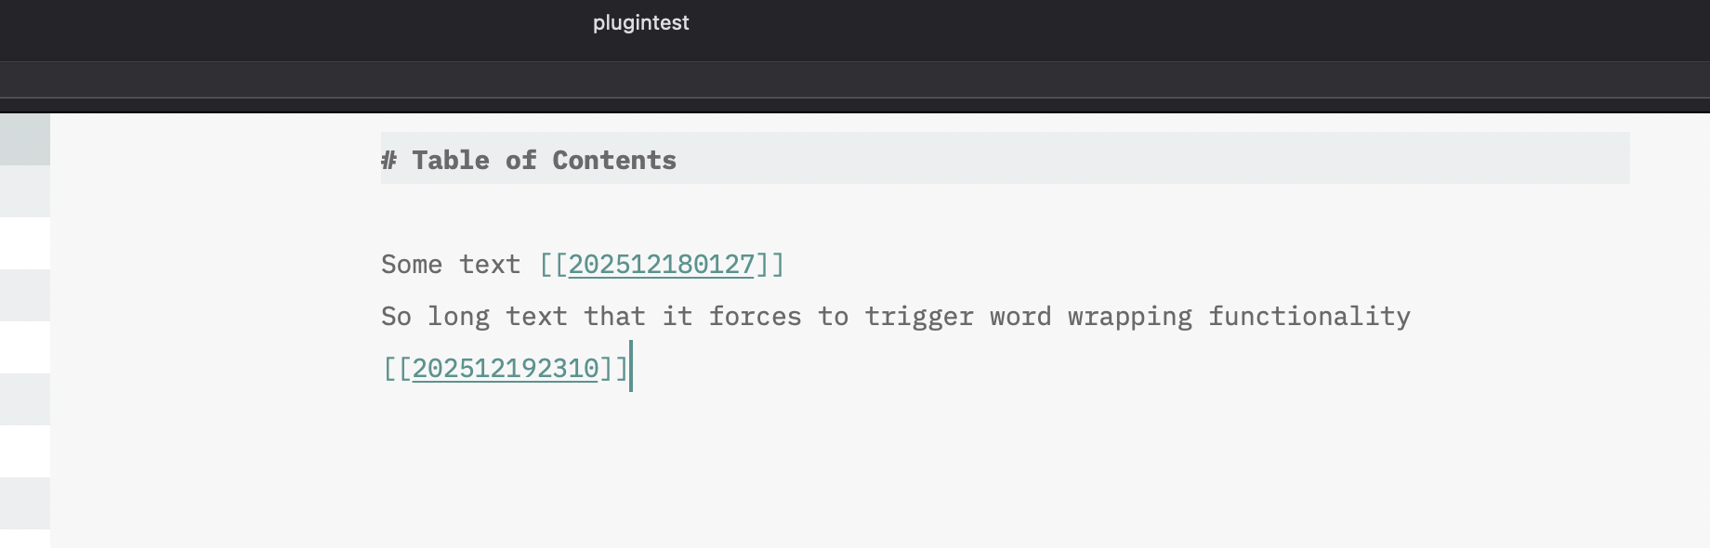Click the word "So" starting the paragraph

[396, 317]
